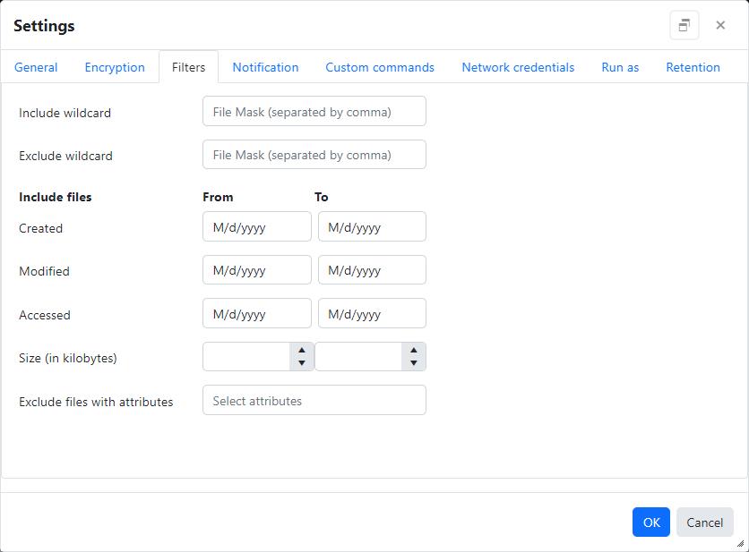Focus the Exclude wildcard file mask field

(314, 155)
